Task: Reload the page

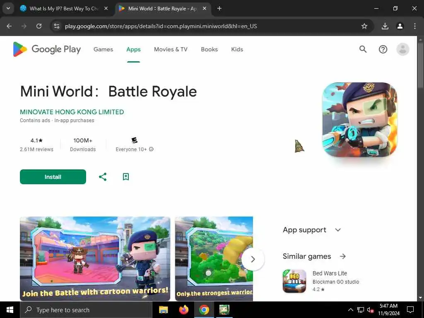Action: point(39,26)
